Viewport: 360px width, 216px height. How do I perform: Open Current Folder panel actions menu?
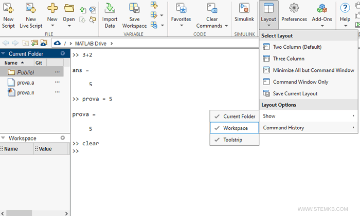(x=63, y=53)
